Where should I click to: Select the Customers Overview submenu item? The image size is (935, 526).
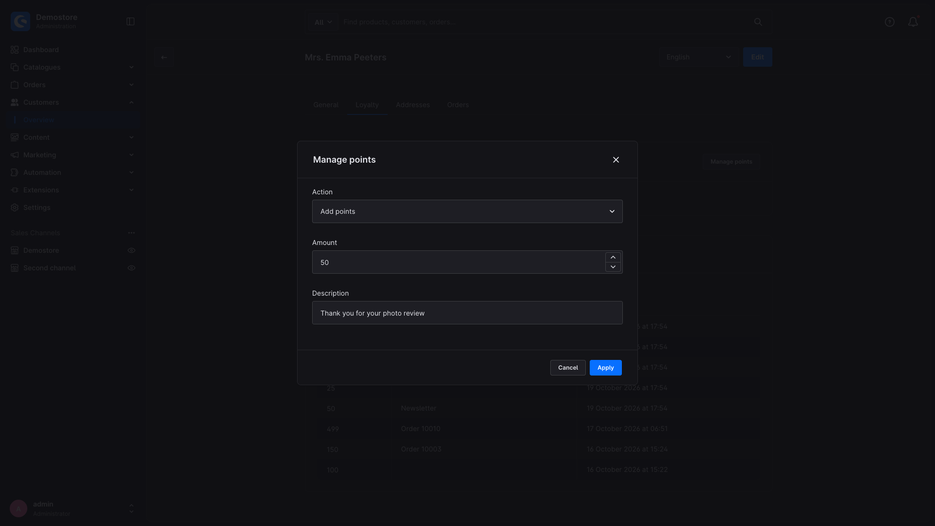tap(73, 120)
